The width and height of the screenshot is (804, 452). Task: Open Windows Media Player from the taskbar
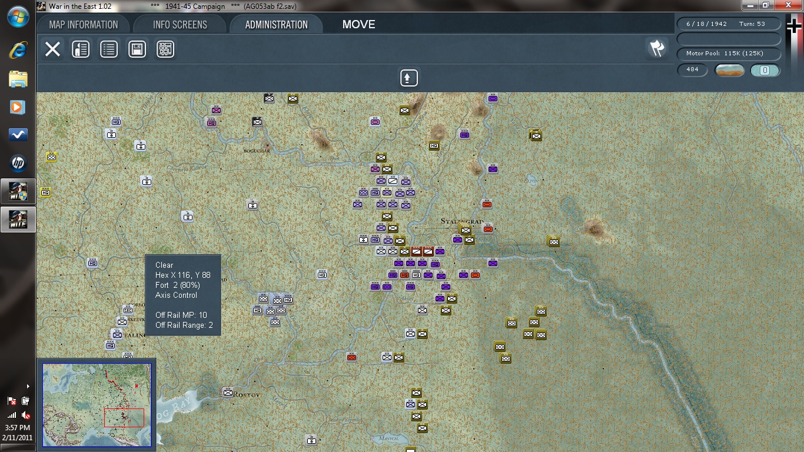(x=18, y=107)
